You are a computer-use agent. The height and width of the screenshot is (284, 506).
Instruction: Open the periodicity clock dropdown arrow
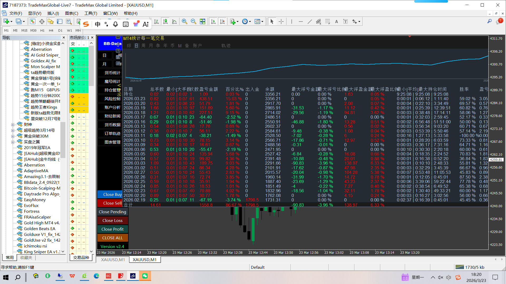pyautogui.click(x=250, y=22)
